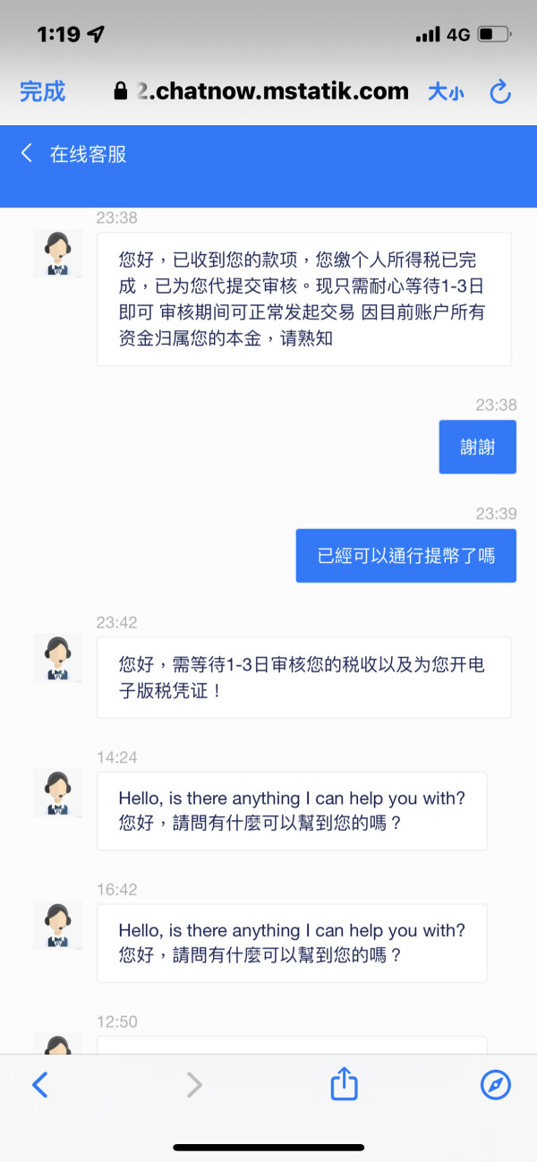The width and height of the screenshot is (537, 1162).
Task: Tap the agent avatar beside 23:42 message
Action: 57,658
